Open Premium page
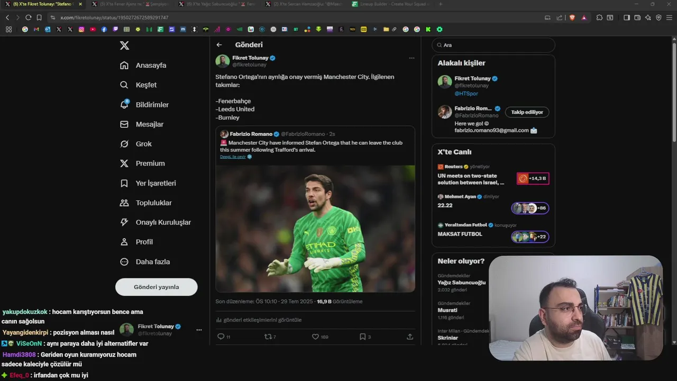 click(142, 164)
